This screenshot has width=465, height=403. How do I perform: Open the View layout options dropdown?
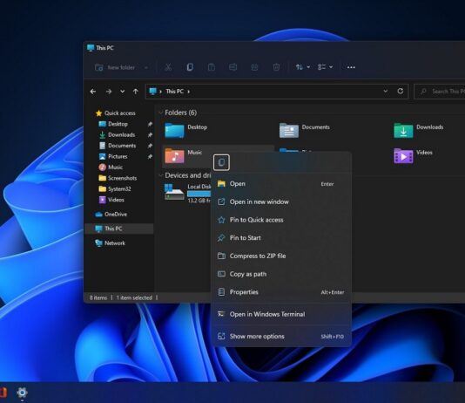coord(325,67)
